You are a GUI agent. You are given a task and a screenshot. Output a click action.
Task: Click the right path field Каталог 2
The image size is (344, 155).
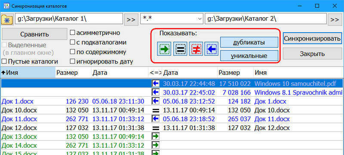pyautogui.click(x=266, y=19)
